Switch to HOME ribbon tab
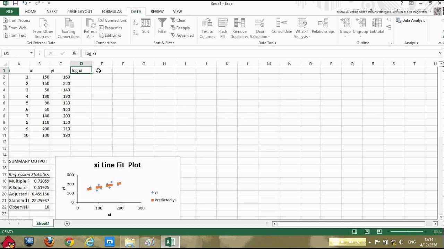 pos(31,11)
